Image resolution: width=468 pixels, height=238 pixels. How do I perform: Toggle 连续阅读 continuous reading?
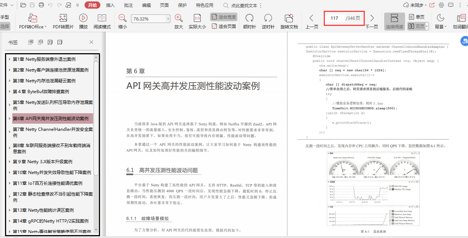(394, 22)
